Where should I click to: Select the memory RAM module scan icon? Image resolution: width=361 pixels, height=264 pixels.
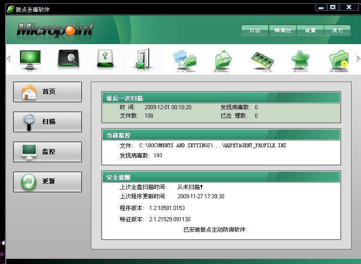pos(262,60)
